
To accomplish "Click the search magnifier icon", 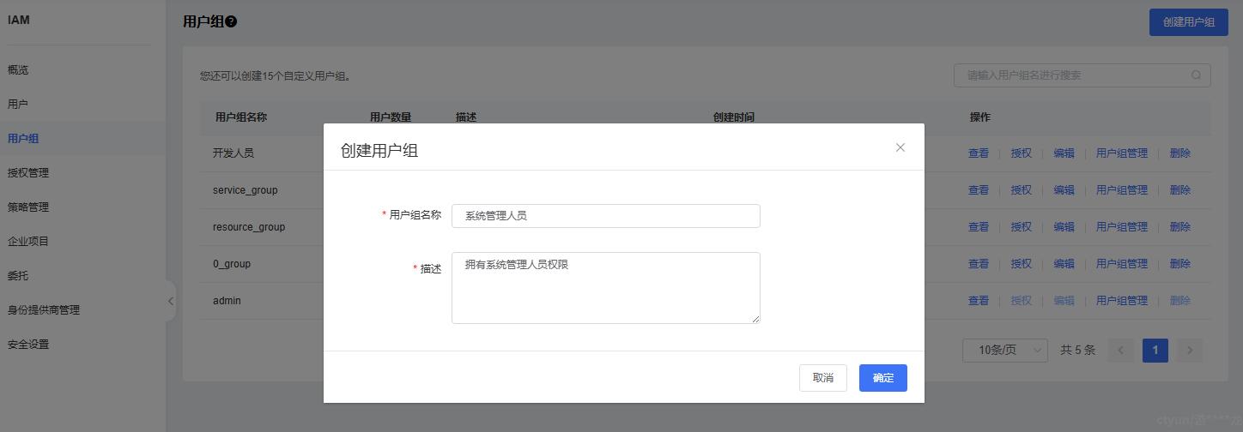I will (x=1196, y=75).
